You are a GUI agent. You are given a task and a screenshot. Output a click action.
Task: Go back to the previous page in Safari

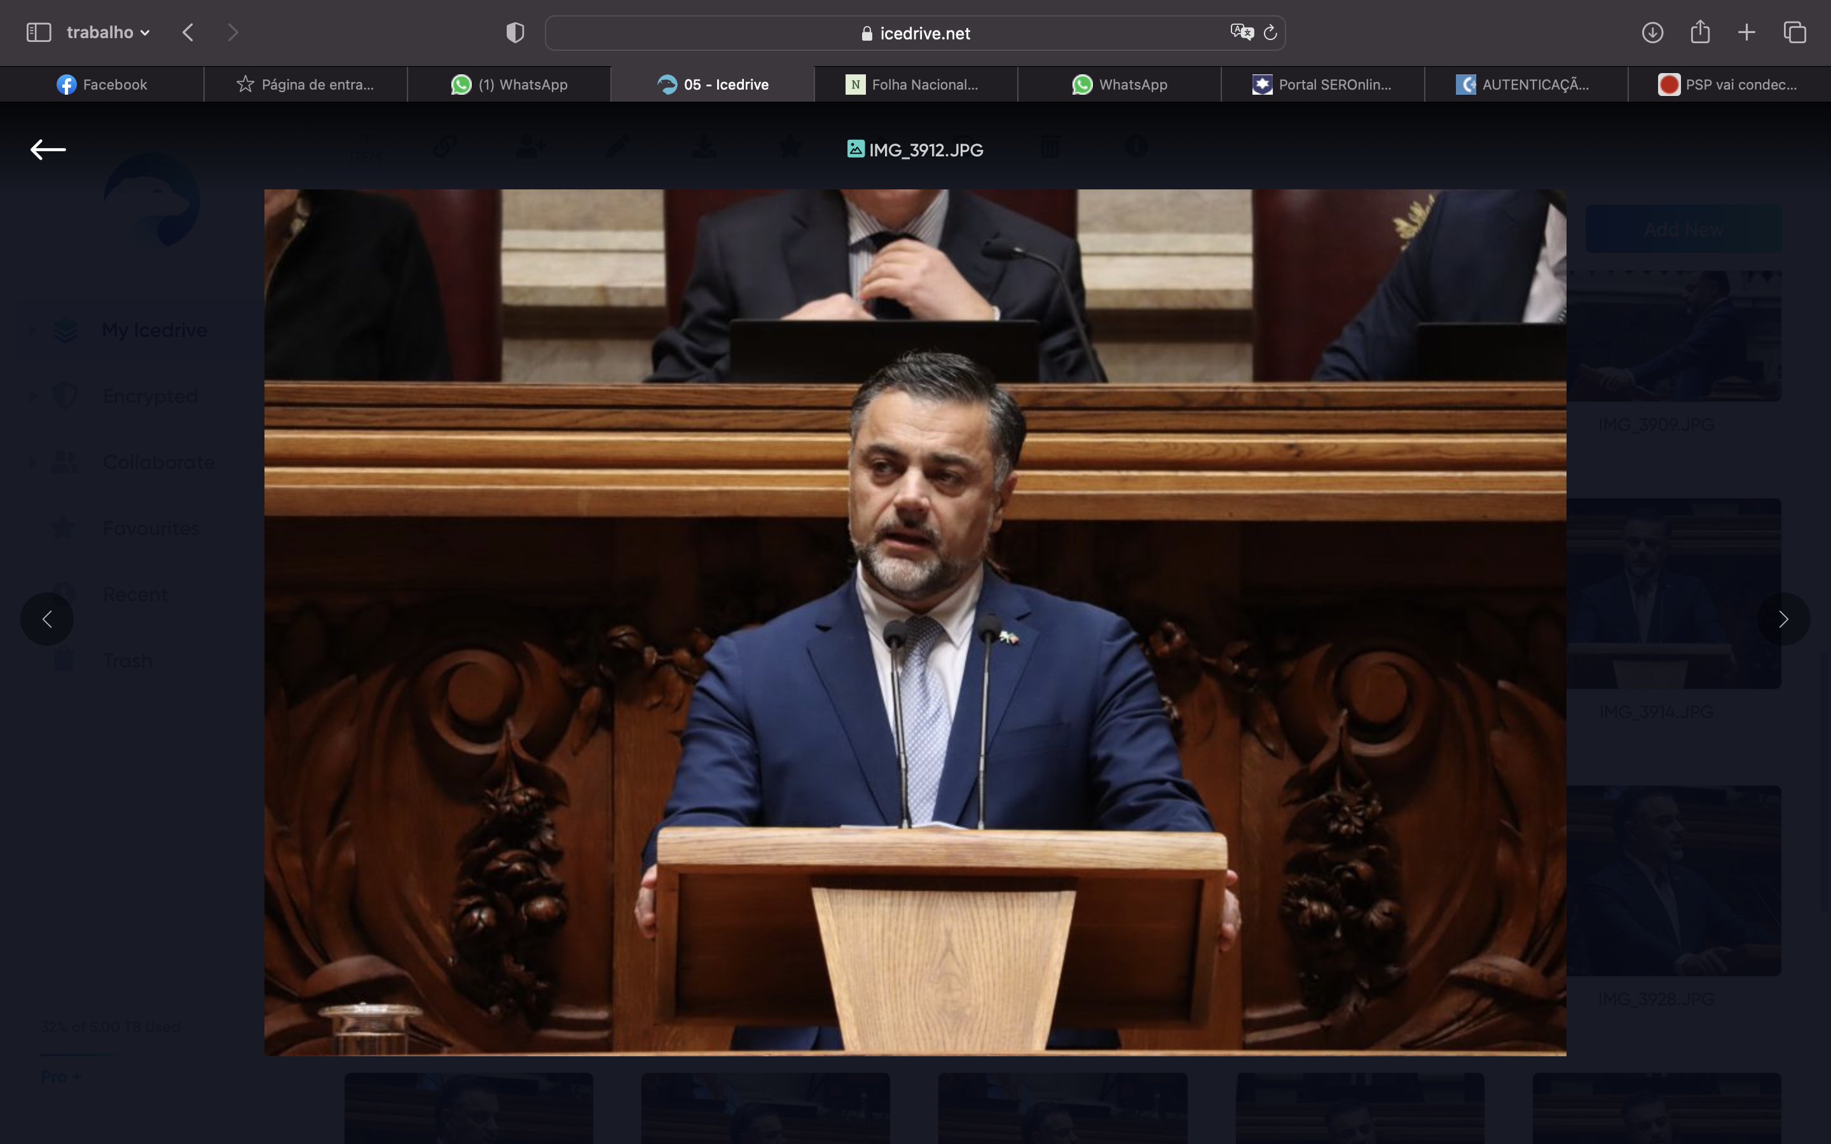click(188, 32)
